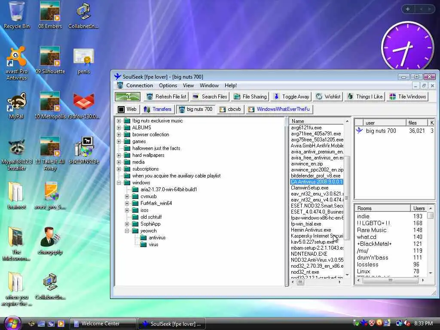Click the media player quick launch icon
440x330 pixels.
[61, 324]
